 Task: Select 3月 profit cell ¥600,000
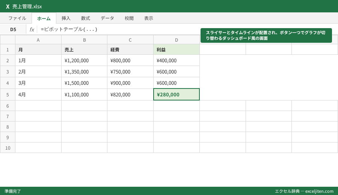(177, 83)
